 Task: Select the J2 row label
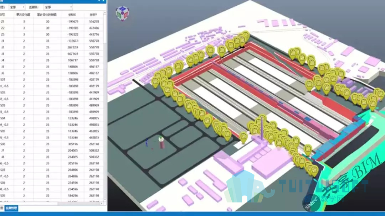pyautogui.click(x=3, y=47)
